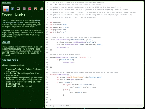This screenshot has height=109, width=145.
Task: Click code line number 16
Action: [x=47, y=40]
